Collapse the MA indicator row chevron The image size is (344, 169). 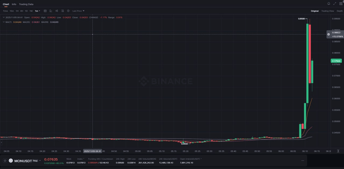pos(3,22)
